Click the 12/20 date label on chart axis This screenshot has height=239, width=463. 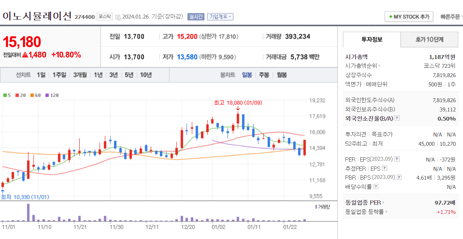188,227
